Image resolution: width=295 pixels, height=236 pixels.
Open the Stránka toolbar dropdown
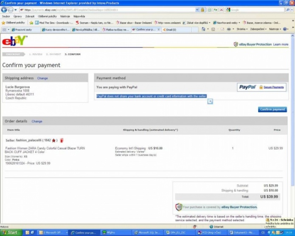click(242, 29)
